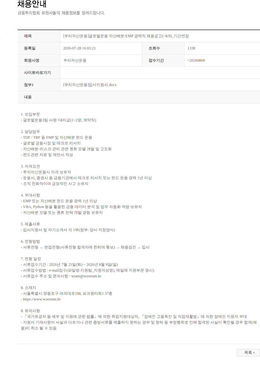The height and width of the screenshot is (374, 260).
Task: Click the view count 1338
Action: tap(191, 48)
